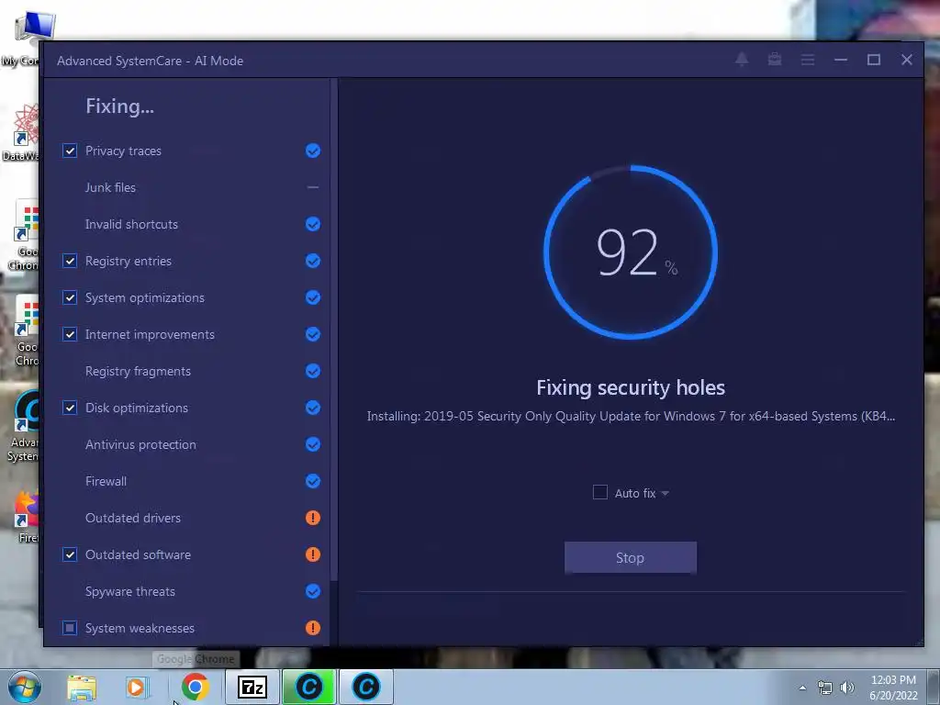Click the System weaknesses orange warning icon

click(x=313, y=628)
